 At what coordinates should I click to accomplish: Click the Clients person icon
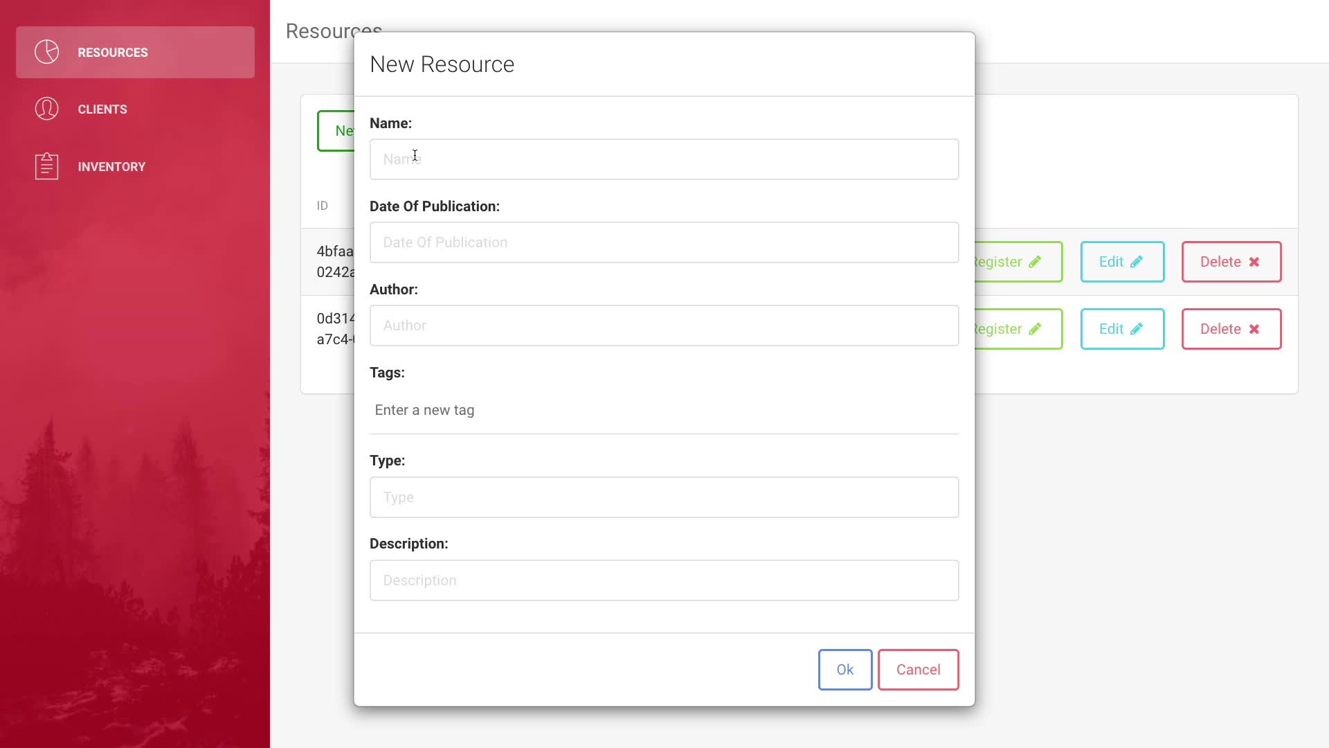47,109
